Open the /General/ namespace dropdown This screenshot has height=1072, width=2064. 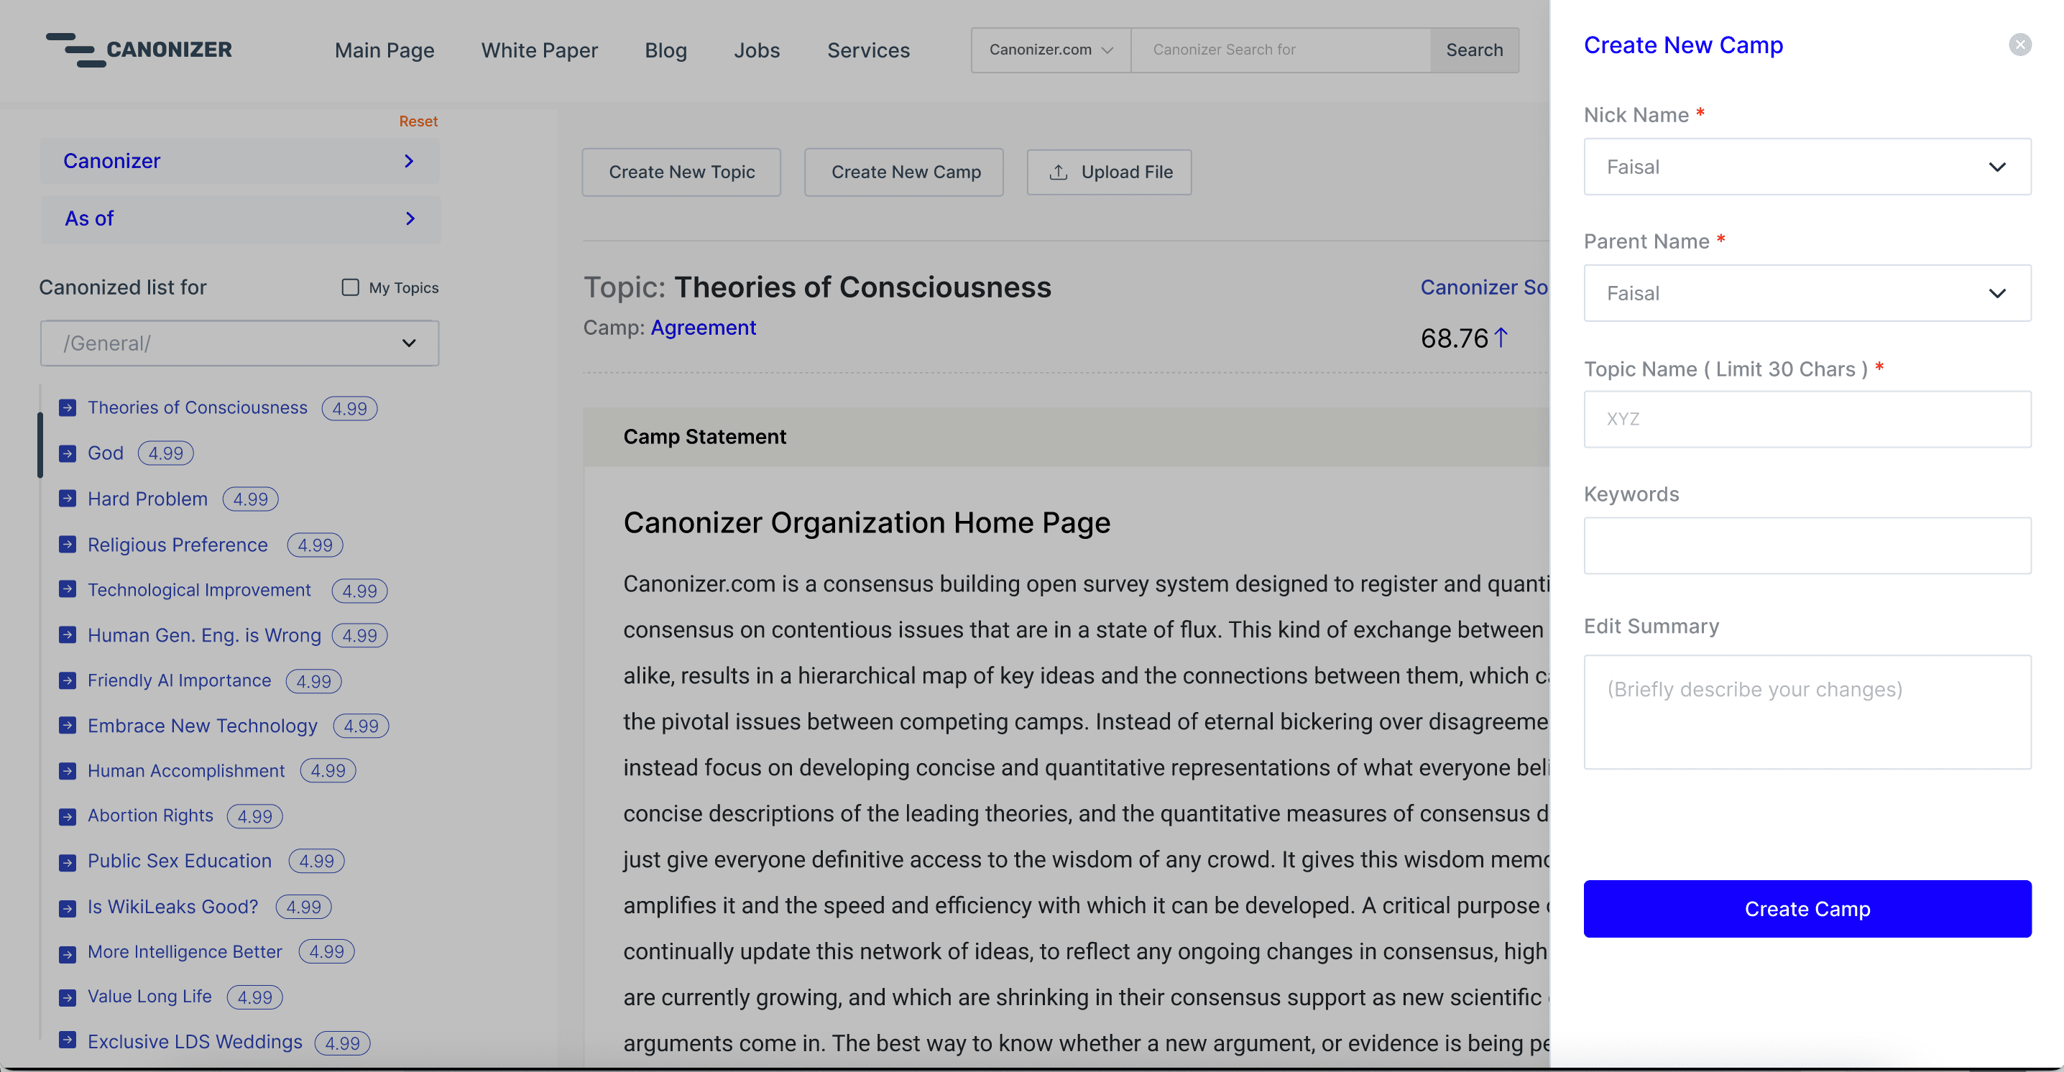[239, 343]
